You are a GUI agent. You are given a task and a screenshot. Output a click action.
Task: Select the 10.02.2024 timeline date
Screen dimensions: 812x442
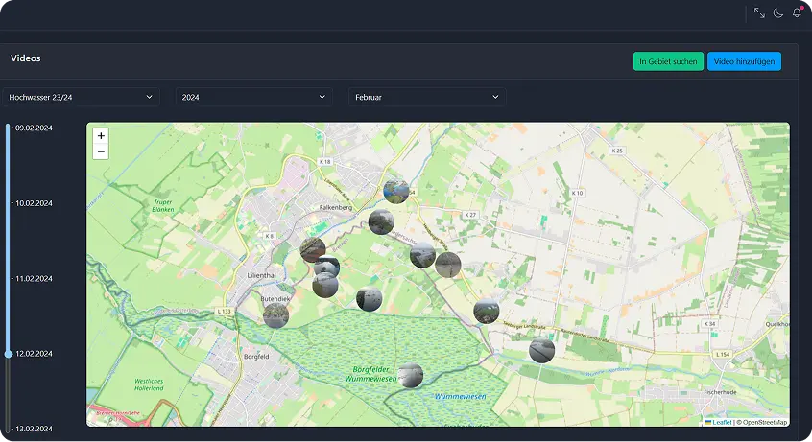pos(34,203)
